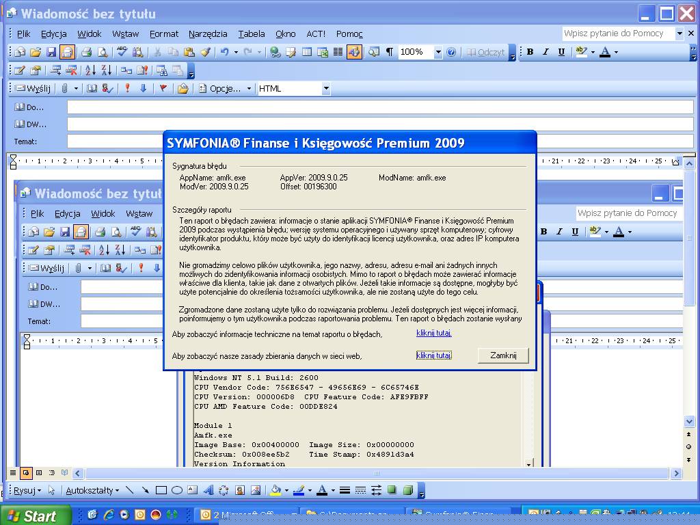Viewport: 700px width, 525px height.
Task: Click the Open folder icon in the top toolbar
Action: coord(36,52)
